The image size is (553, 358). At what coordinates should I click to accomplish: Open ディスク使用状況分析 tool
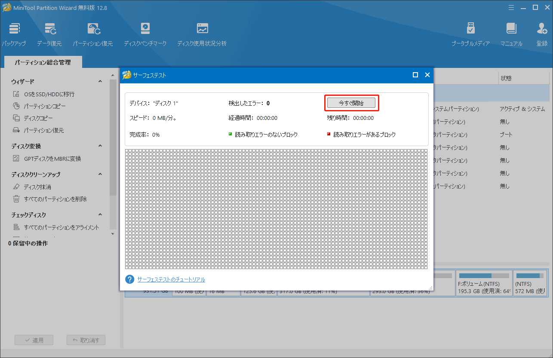[202, 34]
